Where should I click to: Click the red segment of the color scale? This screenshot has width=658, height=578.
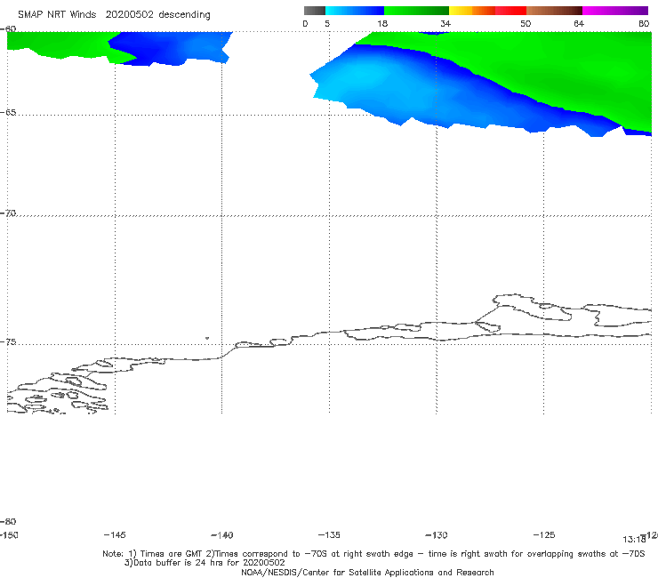coord(510,11)
